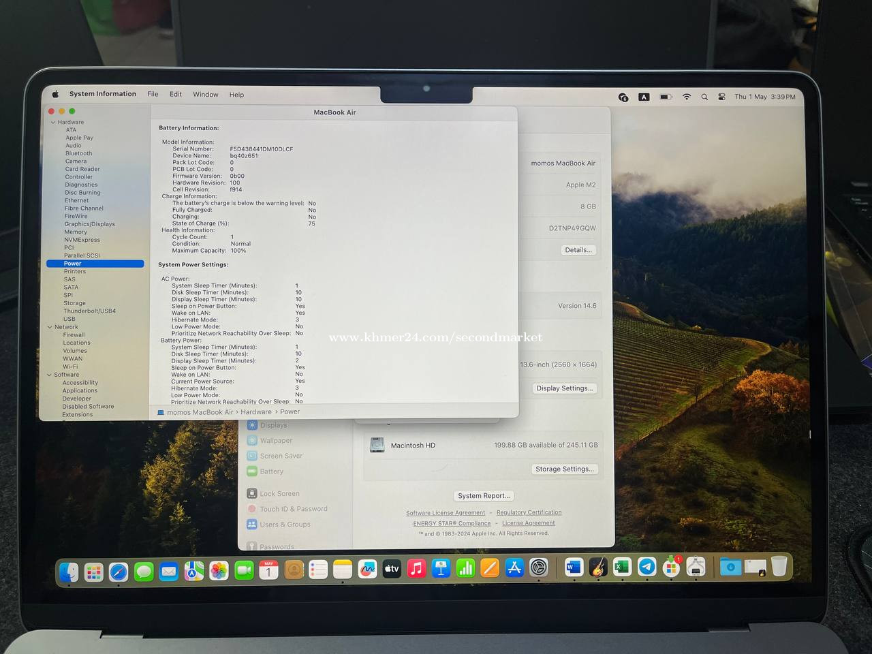872x654 pixels.
Task: Click the Details... button in the About window
Action: [x=578, y=250]
